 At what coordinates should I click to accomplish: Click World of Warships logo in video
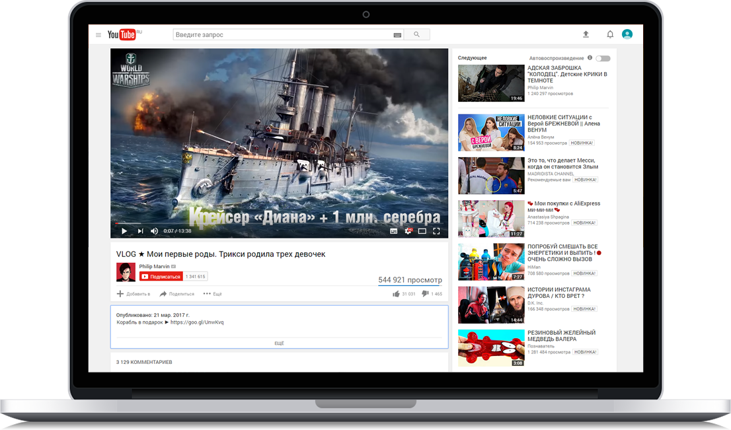(x=131, y=70)
